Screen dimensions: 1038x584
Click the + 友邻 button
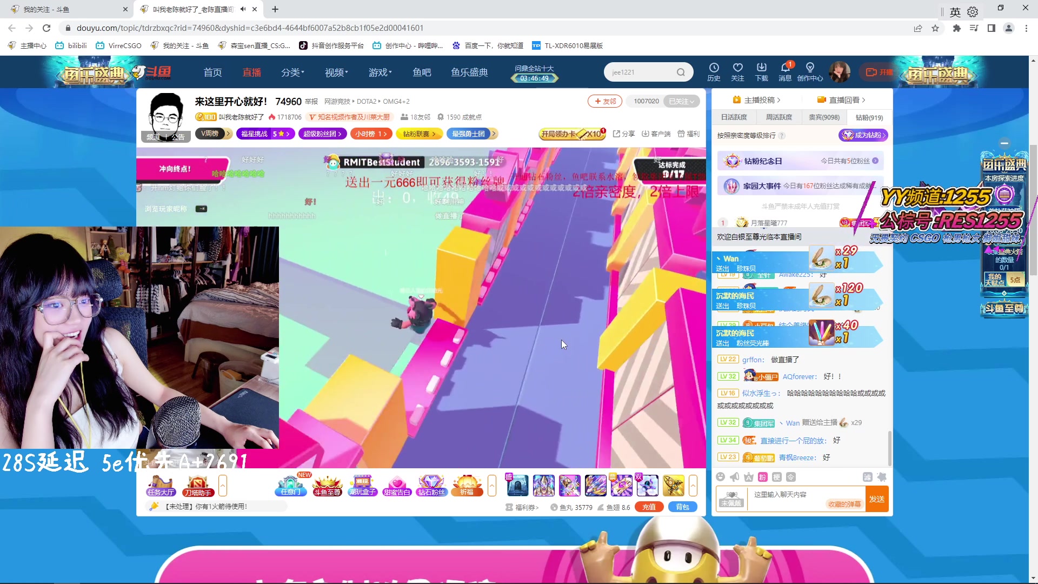click(605, 101)
